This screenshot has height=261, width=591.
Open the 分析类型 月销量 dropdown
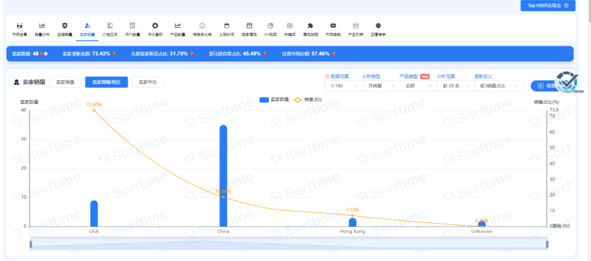pos(380,86)
